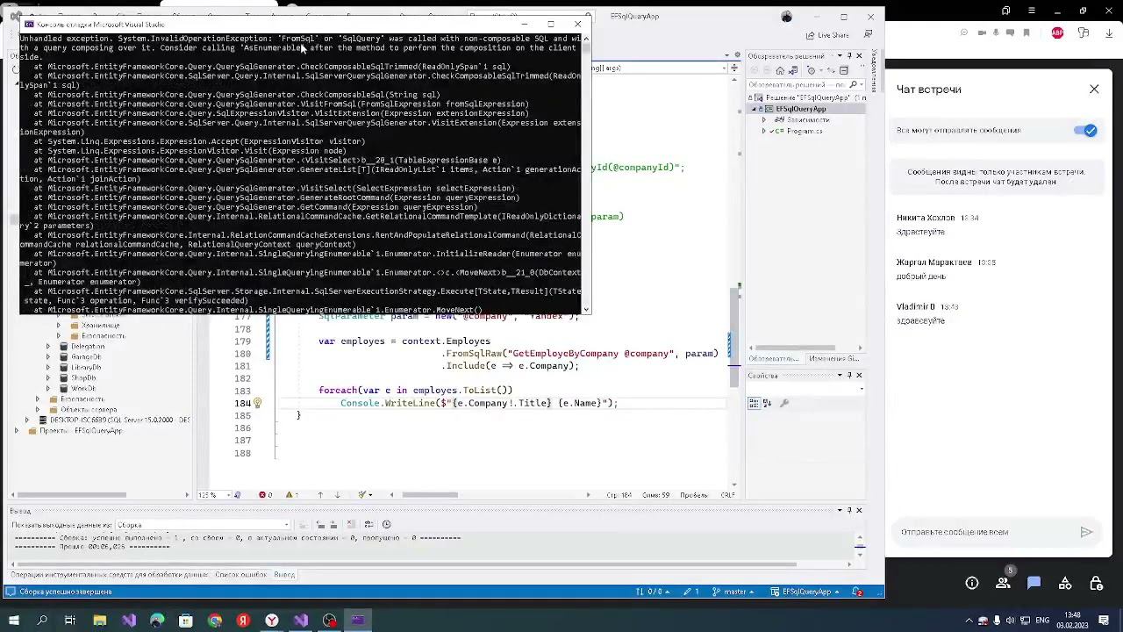Click the wrench icon in the 'Свойства' panel
This screenshot has width=1123, height=632.
pos(784,404)
